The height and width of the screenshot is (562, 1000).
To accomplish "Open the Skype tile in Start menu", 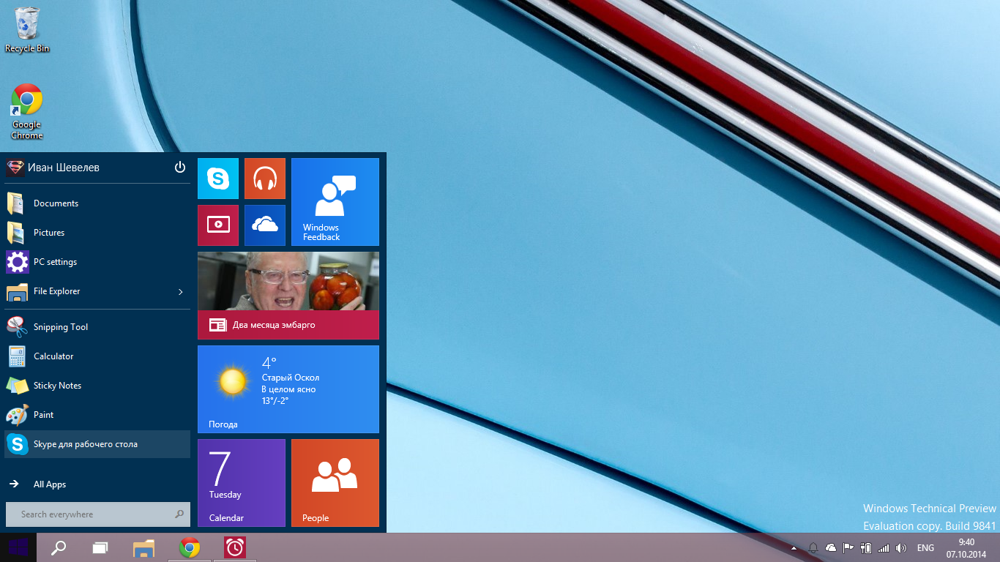I will coord(218,179).
